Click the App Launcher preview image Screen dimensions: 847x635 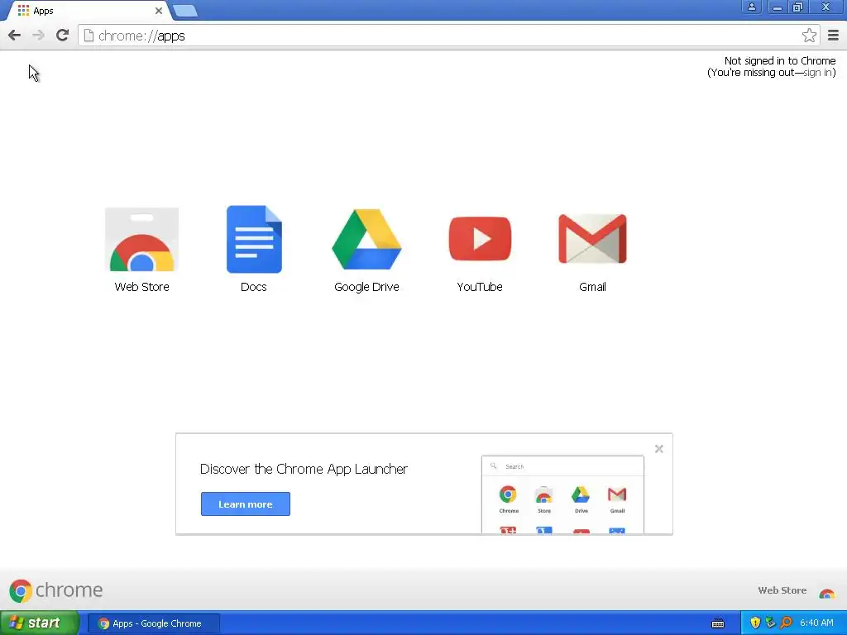pos(562,494)
